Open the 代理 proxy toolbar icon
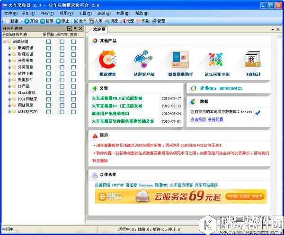 click(127, 21)
